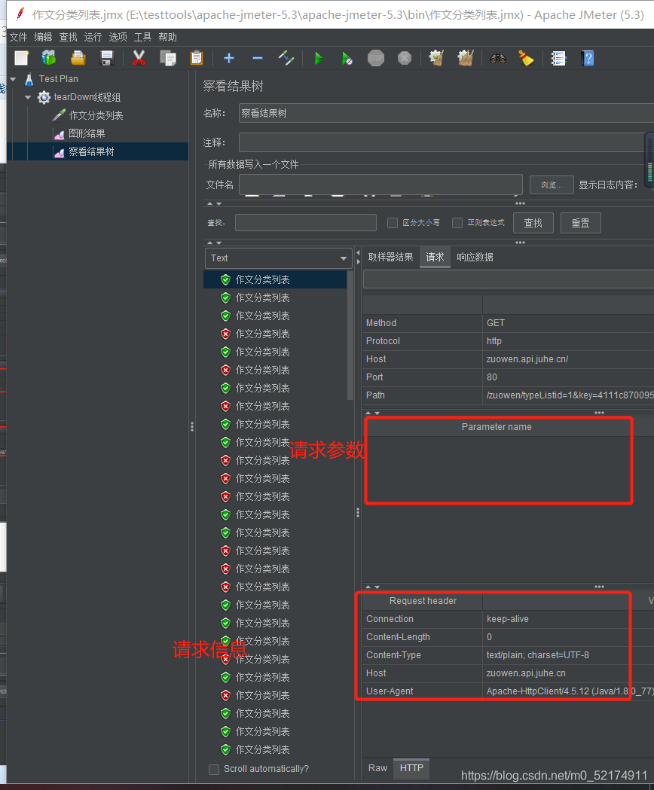Click the Request header column header
The width and height of the screenshot is (654, 790).
[x=423, y=601]
